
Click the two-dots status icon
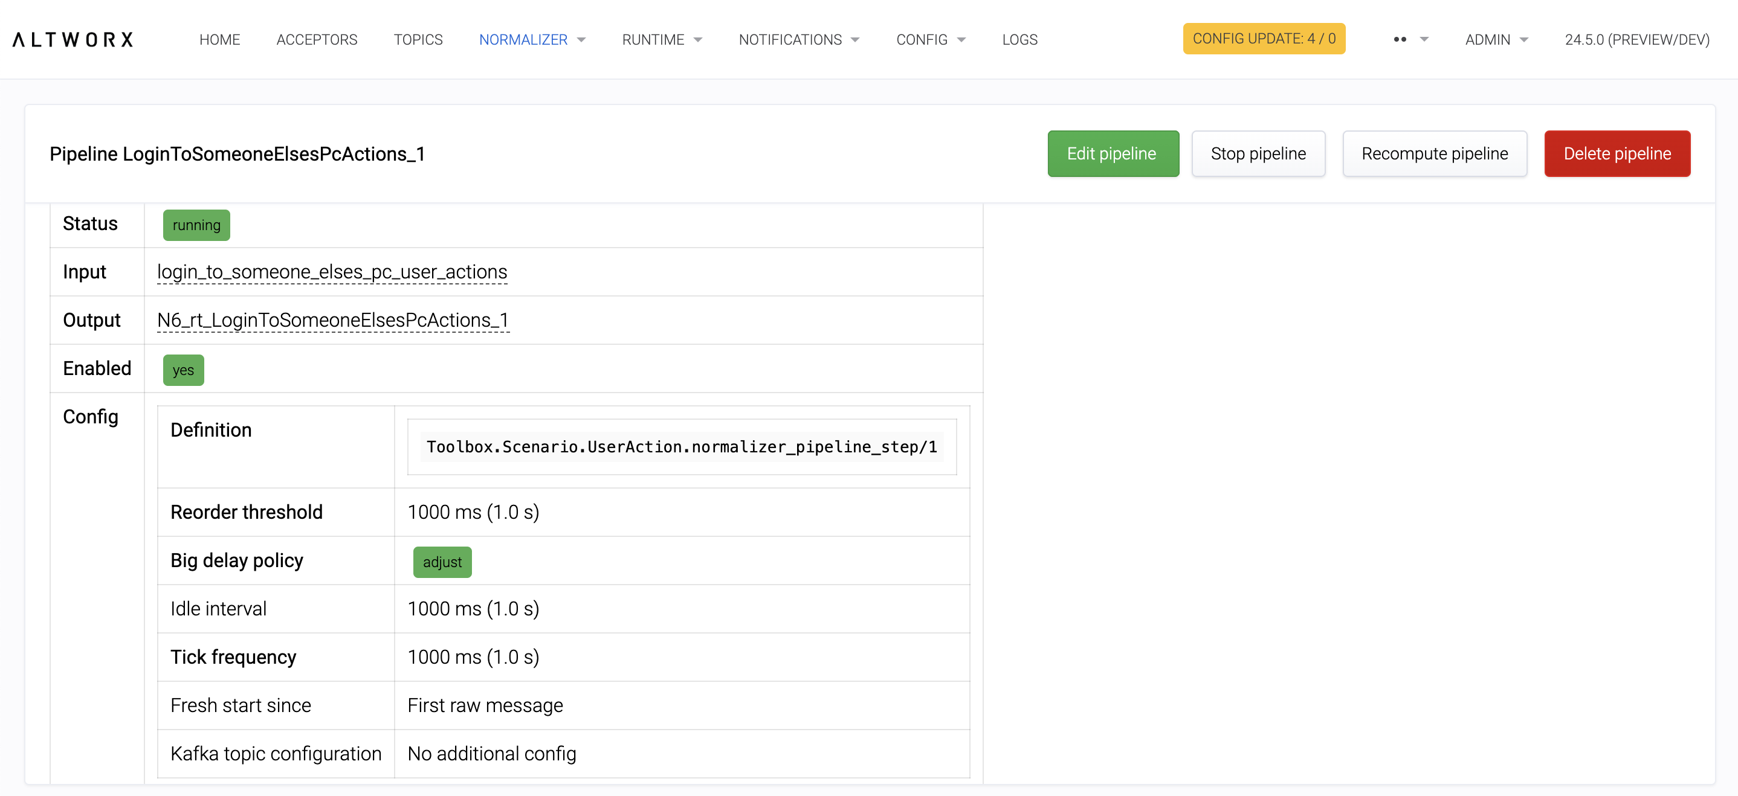(1400, 40)
